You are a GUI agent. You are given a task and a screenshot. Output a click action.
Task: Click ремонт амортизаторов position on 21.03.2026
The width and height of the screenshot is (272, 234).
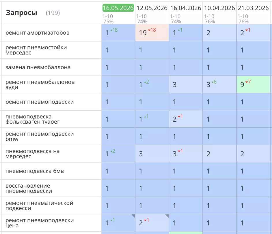(x=253, y=33)
